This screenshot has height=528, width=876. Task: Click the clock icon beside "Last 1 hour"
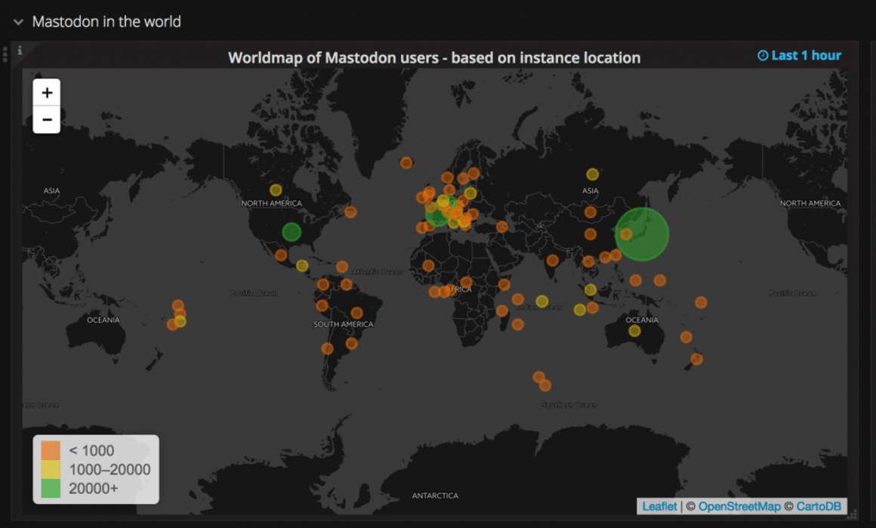[x=763, y=55]
